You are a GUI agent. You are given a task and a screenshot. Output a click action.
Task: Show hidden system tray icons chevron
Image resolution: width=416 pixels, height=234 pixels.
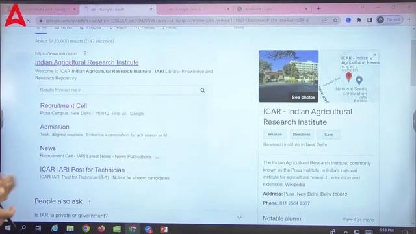click(346, 232)
